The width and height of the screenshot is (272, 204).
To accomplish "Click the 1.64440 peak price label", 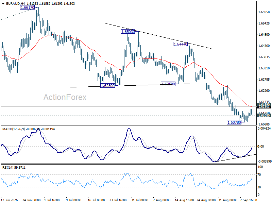I will tap(181, 44).
